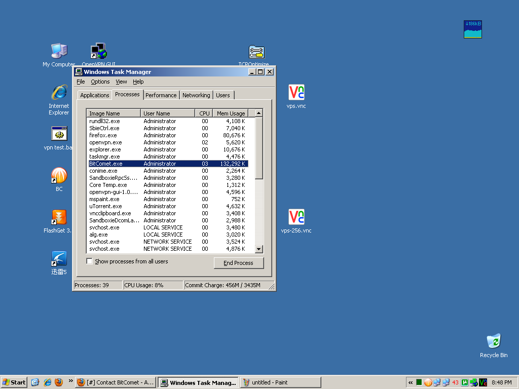Select the Recycle Bin icon

[494, 345]
